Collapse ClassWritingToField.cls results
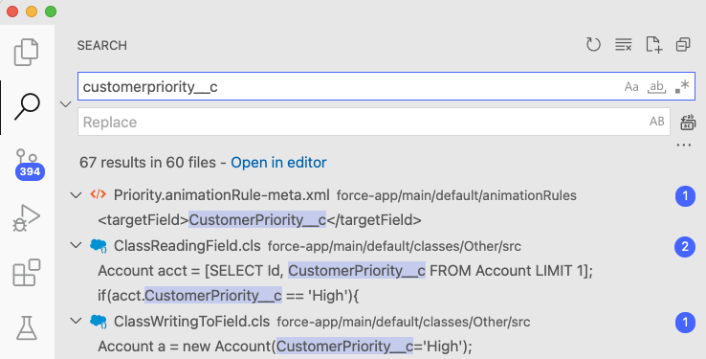 [x=77, y=321]
